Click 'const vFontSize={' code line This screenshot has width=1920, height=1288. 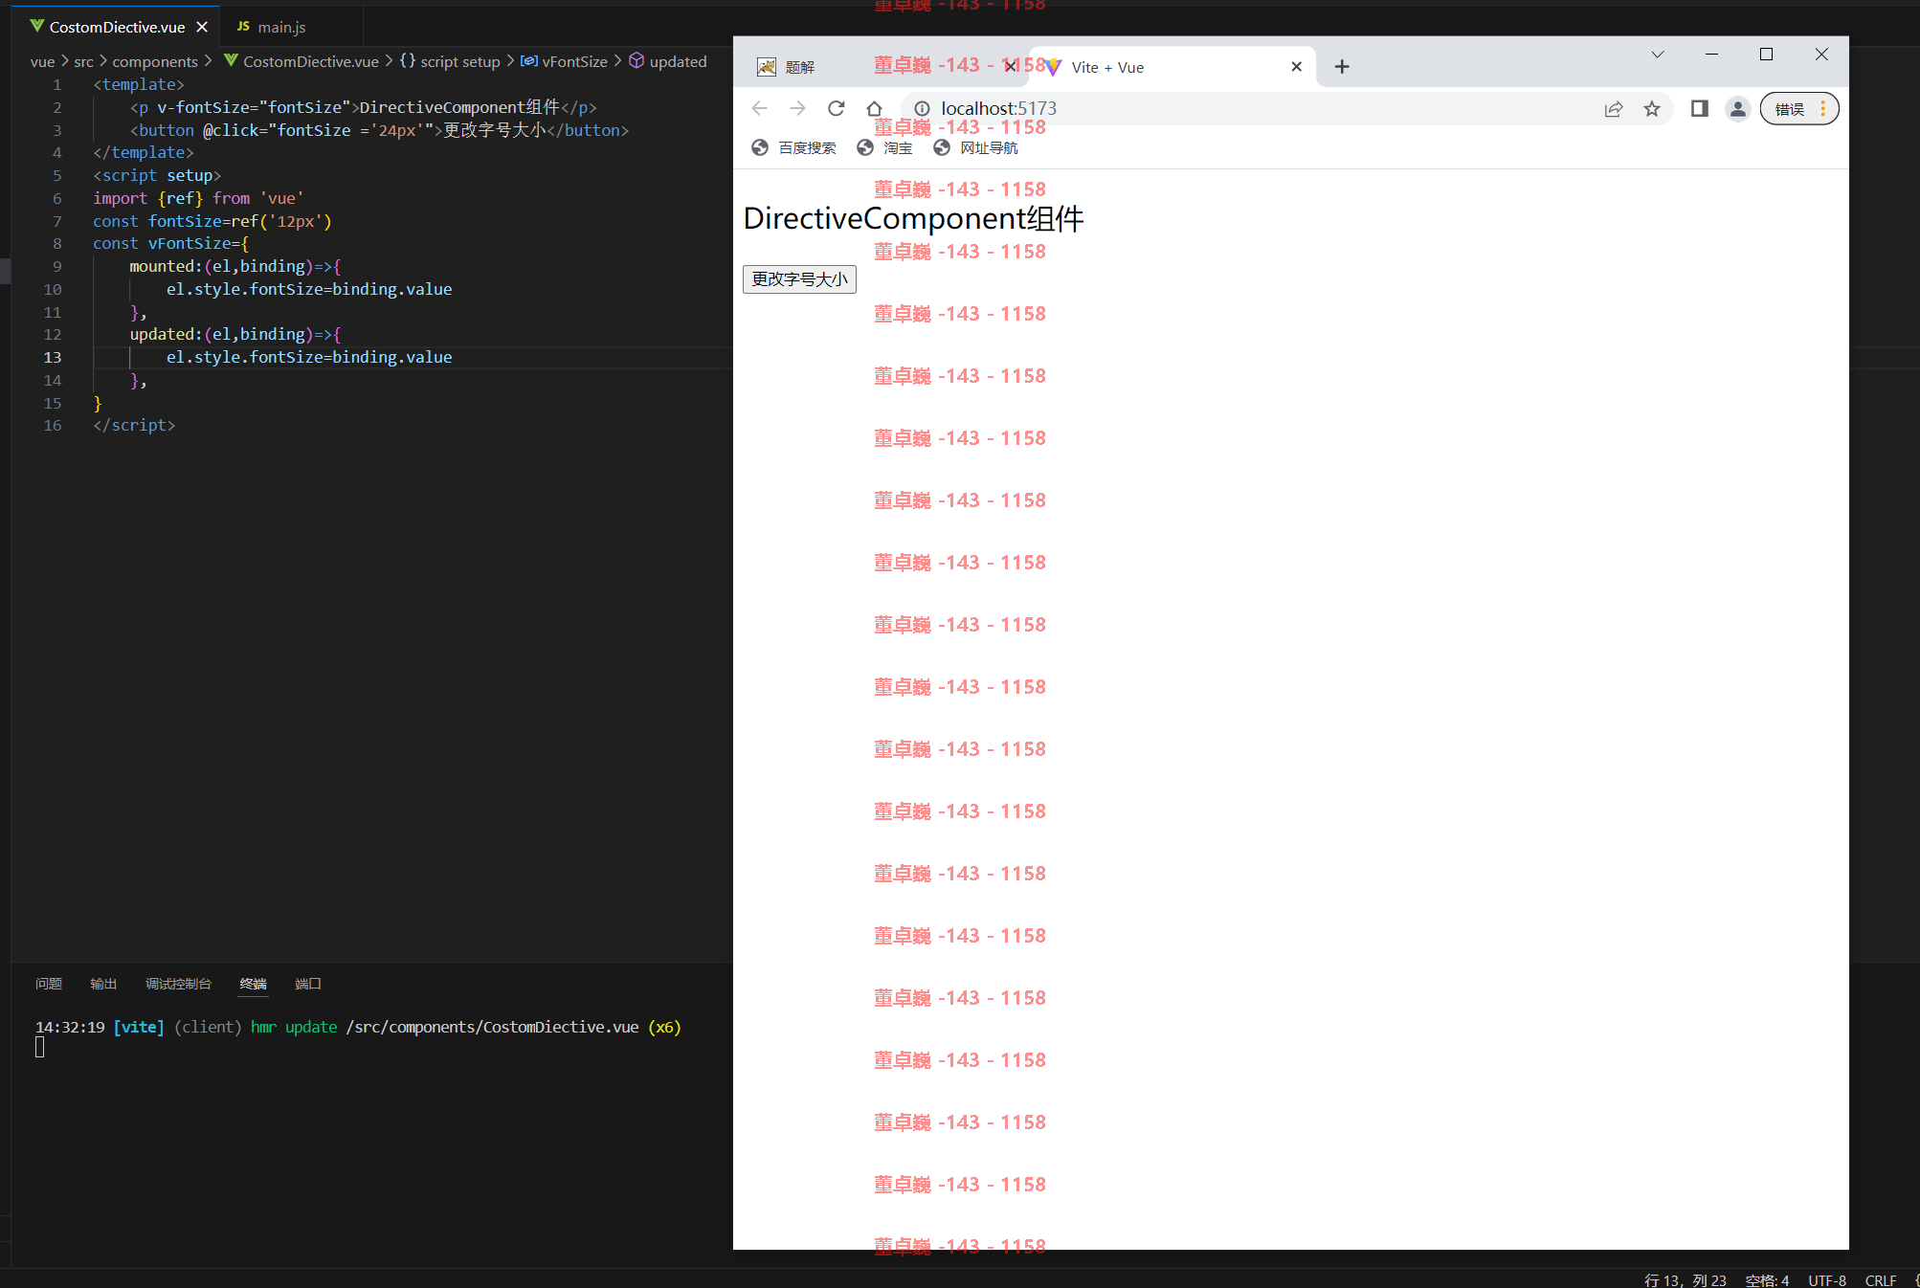click(170, 243)
